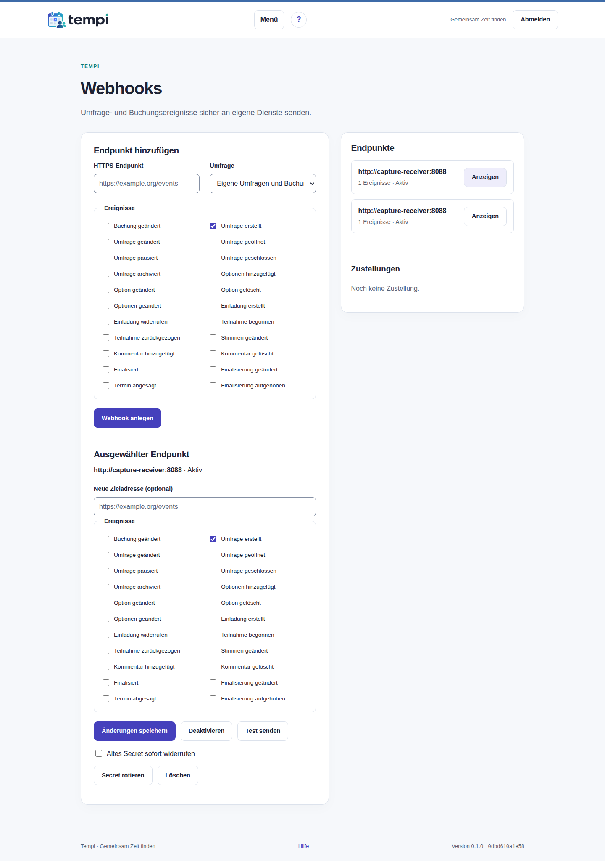The width and height of the screenshot is (605, 861).
Task: Enable Altes Secret sofort widerrufen
Action: pos(99,753)
